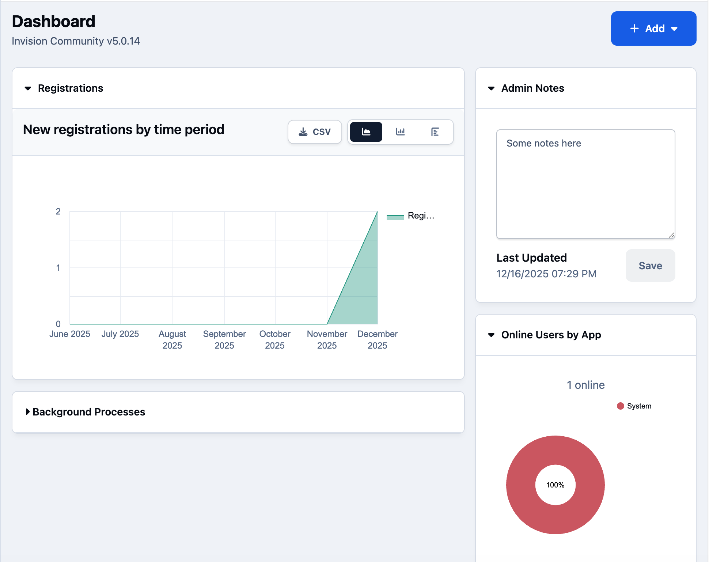Image resolution: width=709 pixels, height=562 pixels.
Task: Collapse the Registrations widget
Action: click(28, 88)
